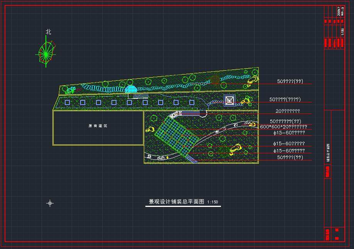
Task: Click the north arrow compass symbol
Action: pyautogui.click(x=46, y=53)
